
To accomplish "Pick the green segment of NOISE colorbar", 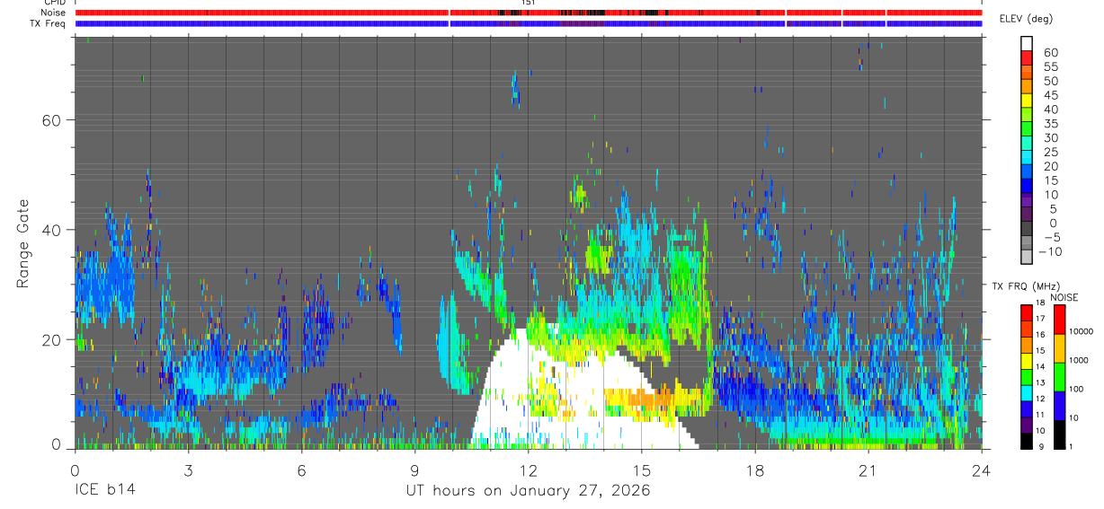I will coord(1058,376).
